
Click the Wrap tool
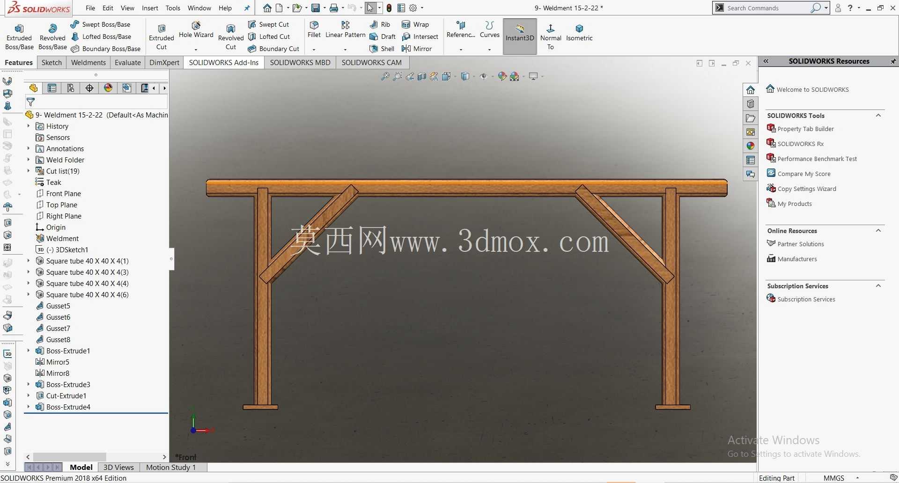tap(415, 24)
